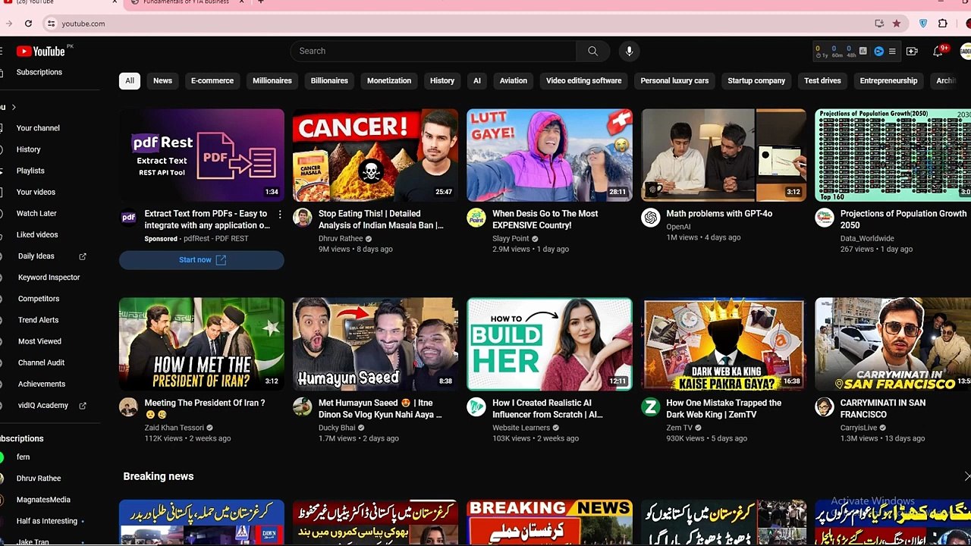
Task: Select the All filter chip
Action: 130,80
